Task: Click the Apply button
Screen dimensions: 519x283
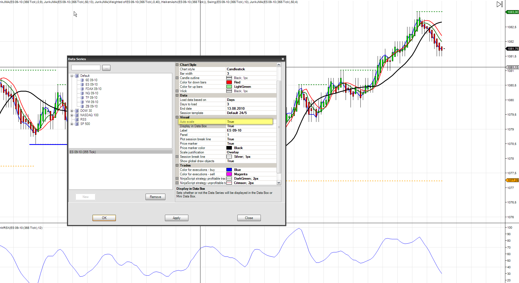Action: 176,218
